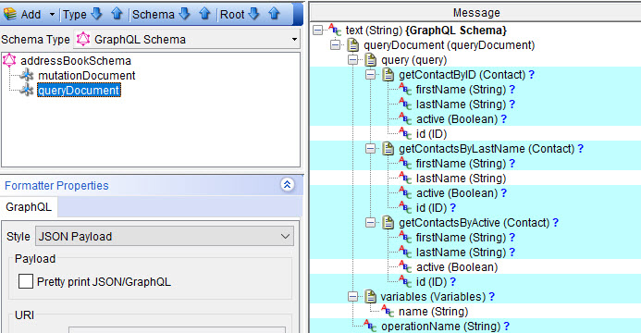Select active (Boolean) under getContactsByActive

click(457, 266)
